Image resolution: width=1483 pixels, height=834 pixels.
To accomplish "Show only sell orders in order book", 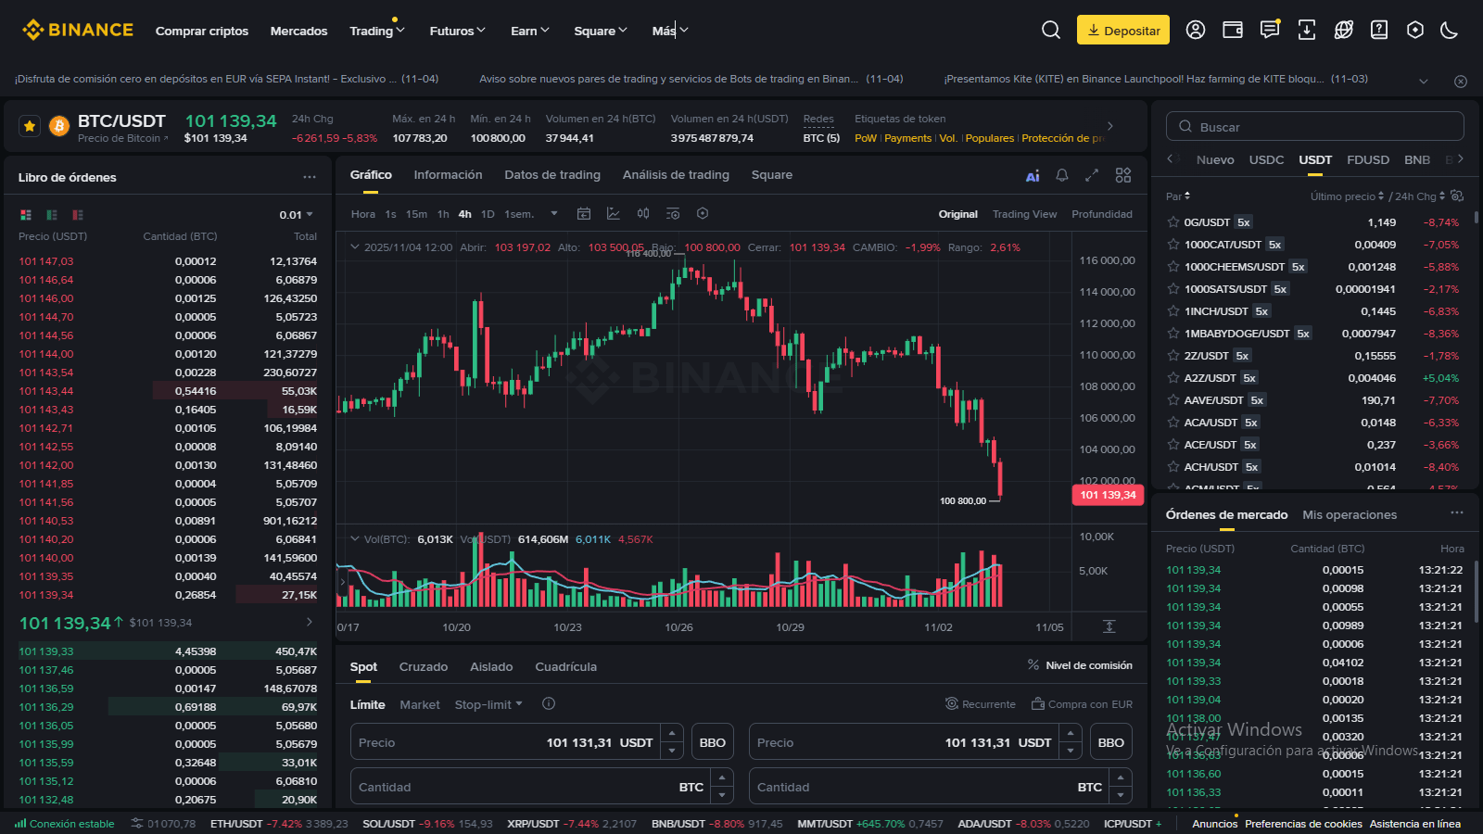I will click(x=78, y=215).
